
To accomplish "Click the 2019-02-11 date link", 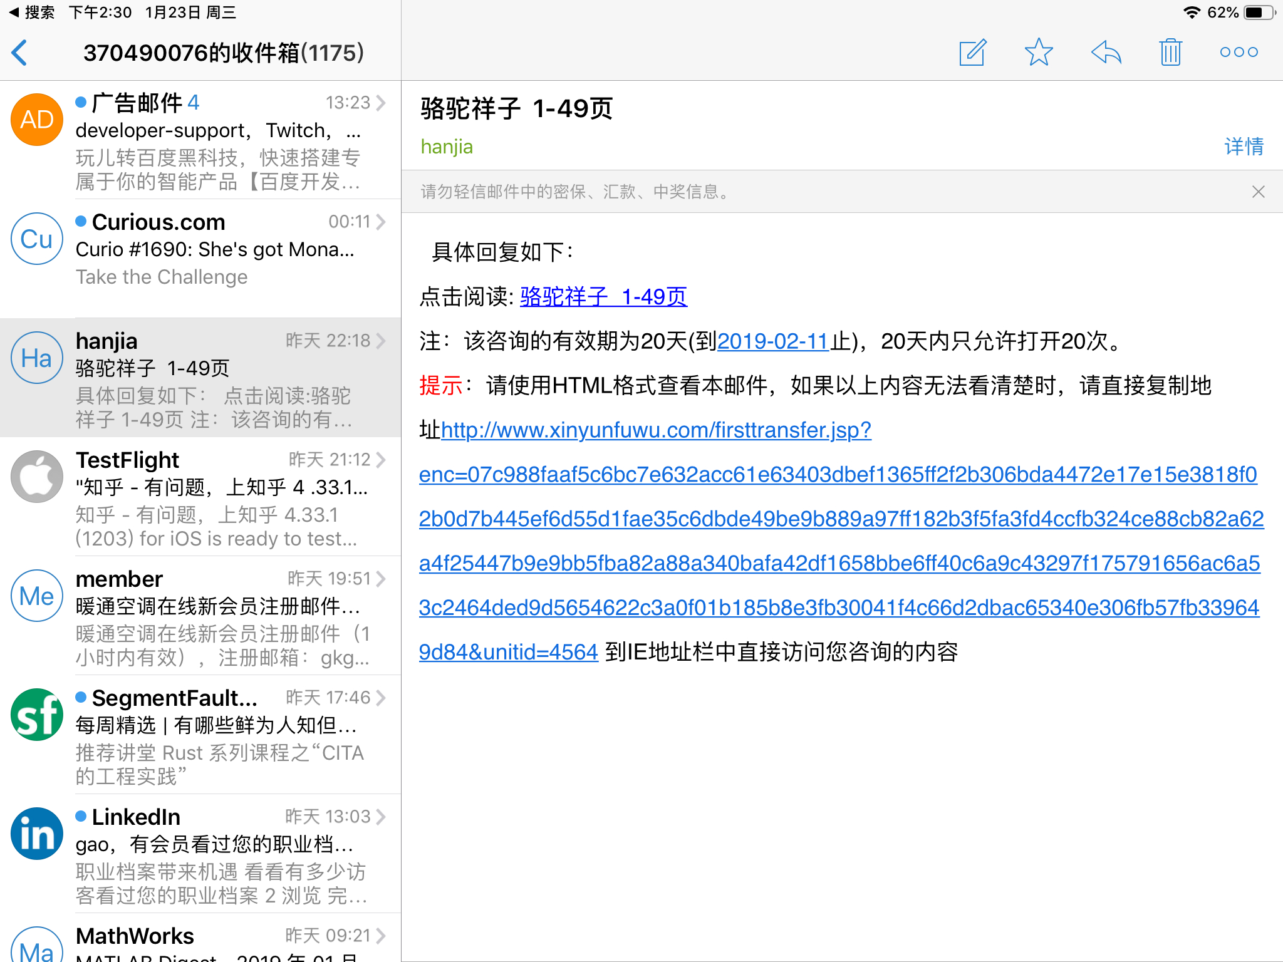I will point(772,341).
